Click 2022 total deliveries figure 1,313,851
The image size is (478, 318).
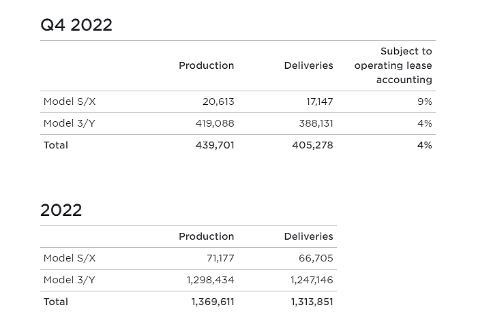[x=312, y=302]
